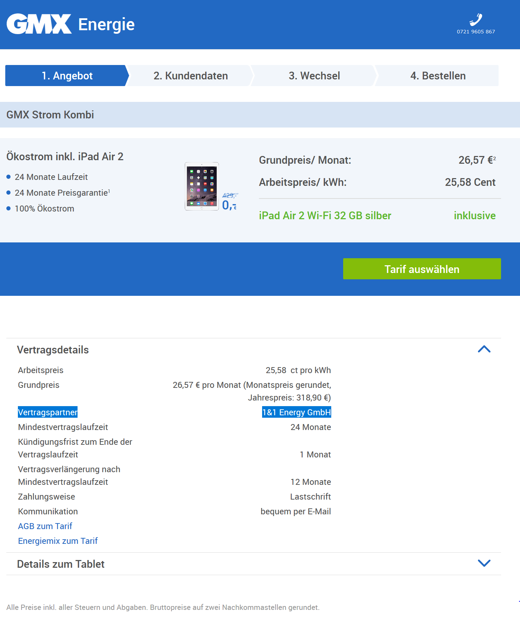Click the GMX logo
The width and height of the screenshot is (520, 625).
point(39,24)
